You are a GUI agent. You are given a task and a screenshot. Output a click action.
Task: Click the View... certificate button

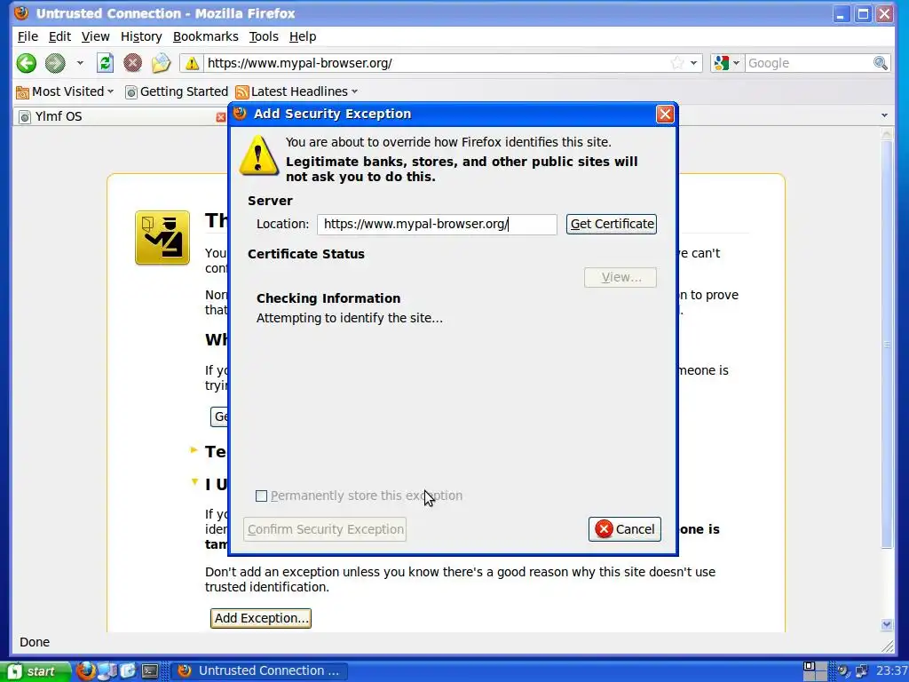tap(620, 277)
